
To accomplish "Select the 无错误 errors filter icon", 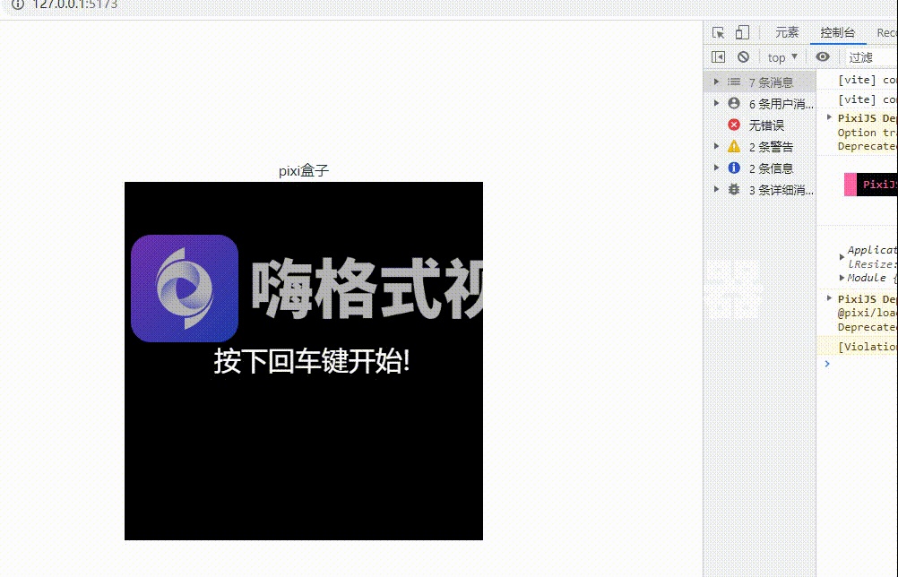I will tap(732, 125).
